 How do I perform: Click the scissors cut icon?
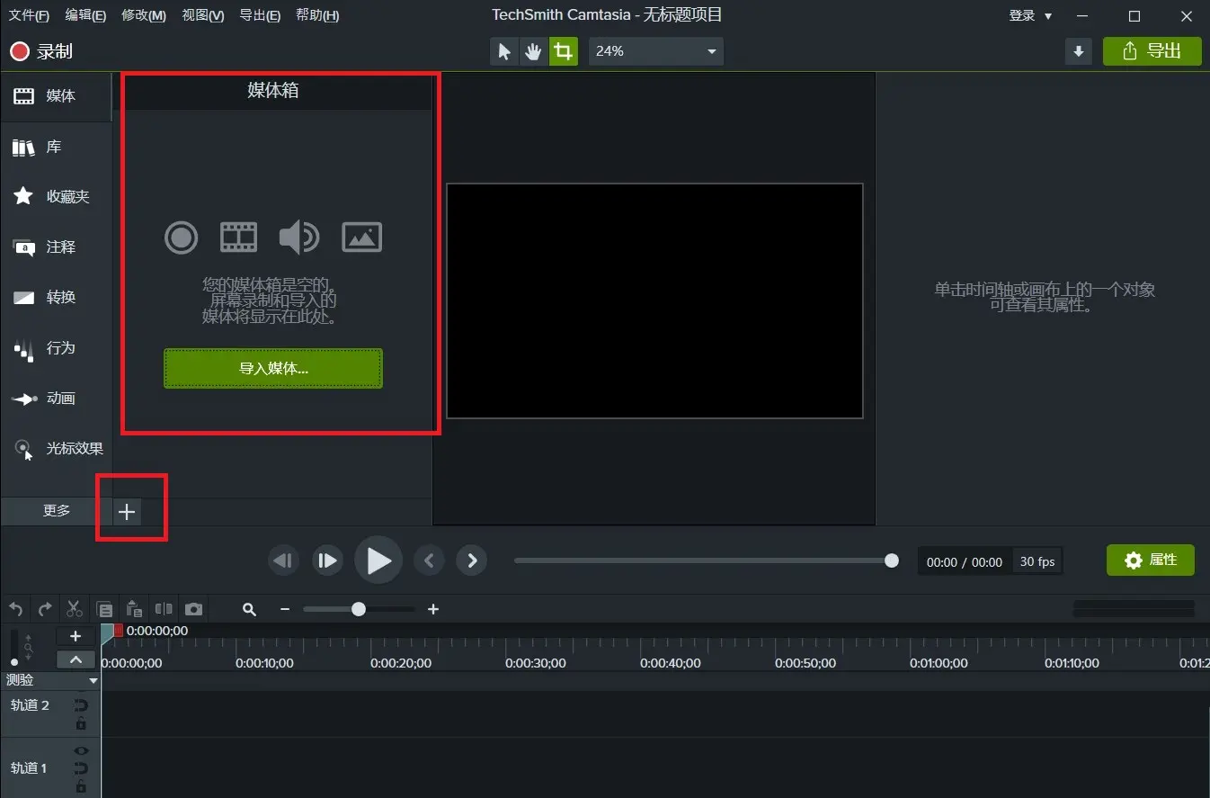click(75, 609)
